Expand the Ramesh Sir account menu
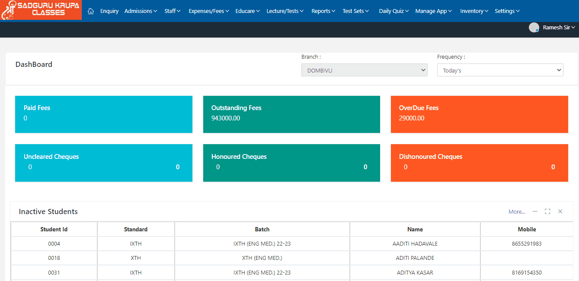Screen dimensions: 579x281 pos(559,28)
